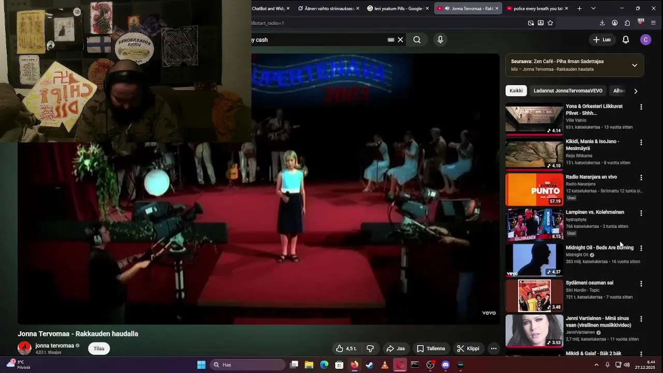The width and height of the screenshot is (663, 373).
Task: Open the account avatar menu labeled C
Action: [x=645, y=40]
